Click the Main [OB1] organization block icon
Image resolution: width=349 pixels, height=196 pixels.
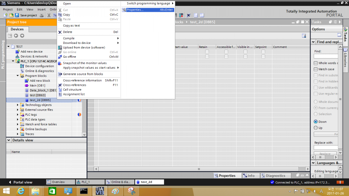click(x=27, y=85)
